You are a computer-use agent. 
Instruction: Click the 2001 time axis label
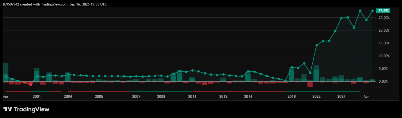point(37,97)
